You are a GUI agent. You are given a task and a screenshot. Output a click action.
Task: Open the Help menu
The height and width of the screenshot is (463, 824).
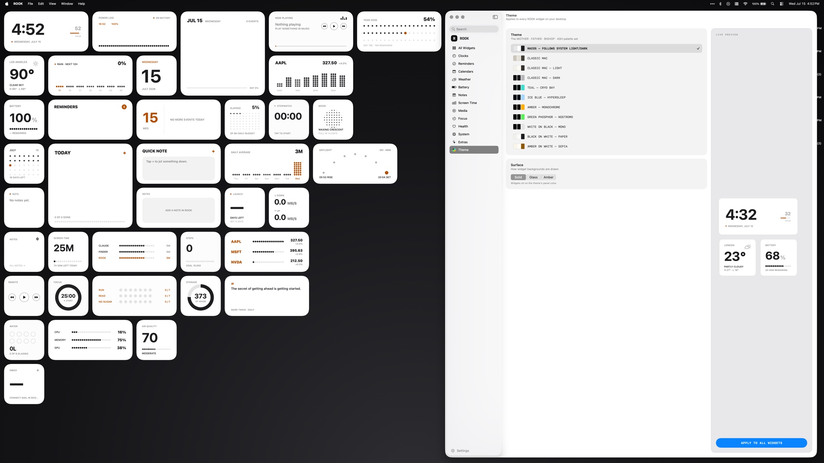(82, 3)
